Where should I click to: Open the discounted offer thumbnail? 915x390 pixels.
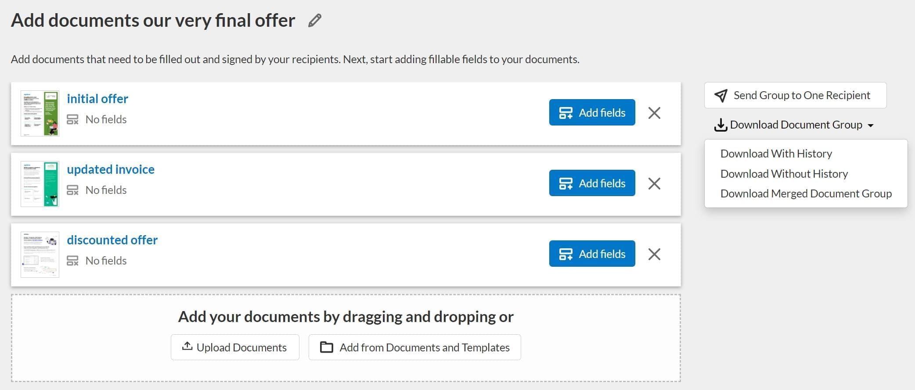pos(40,254)
